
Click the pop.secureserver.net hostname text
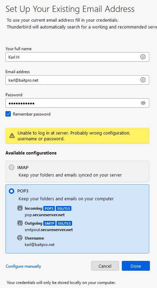tap(45, 215)
